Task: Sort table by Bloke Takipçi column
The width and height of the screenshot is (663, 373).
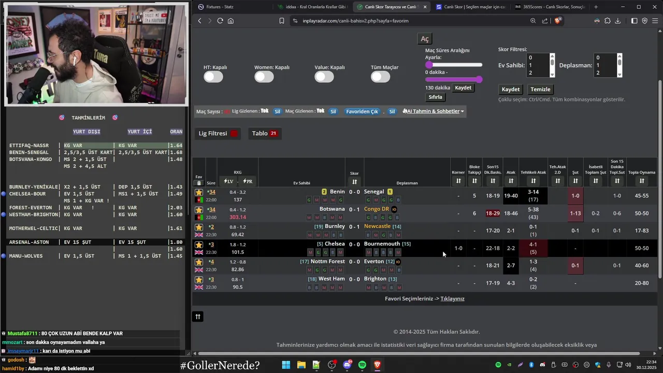Action: (474, 181)
